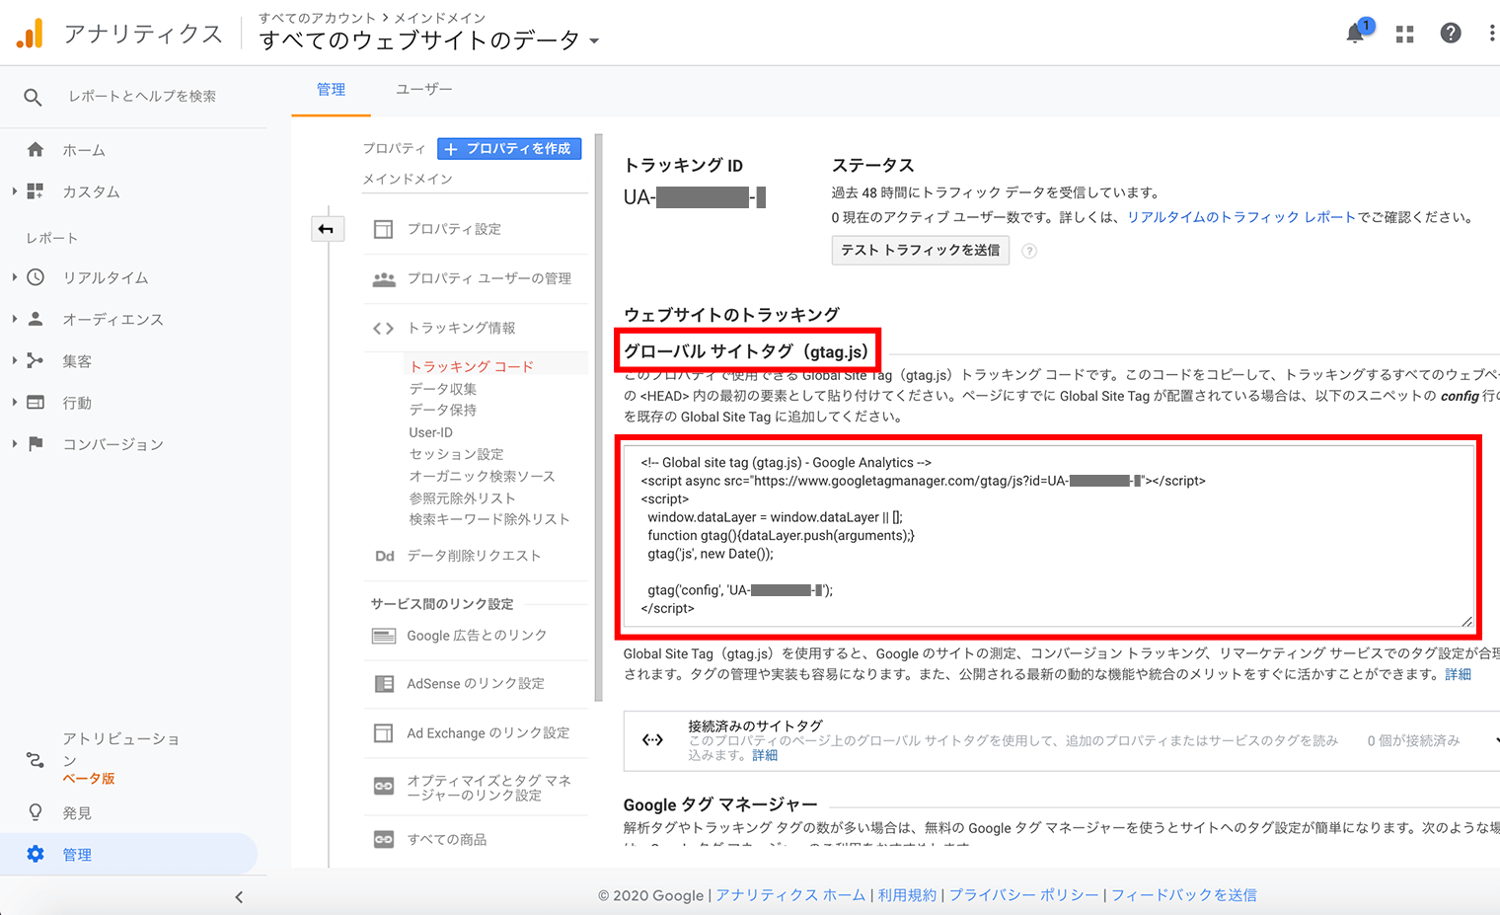Expand the 行動 menu arrow

(x=15, y=403)
